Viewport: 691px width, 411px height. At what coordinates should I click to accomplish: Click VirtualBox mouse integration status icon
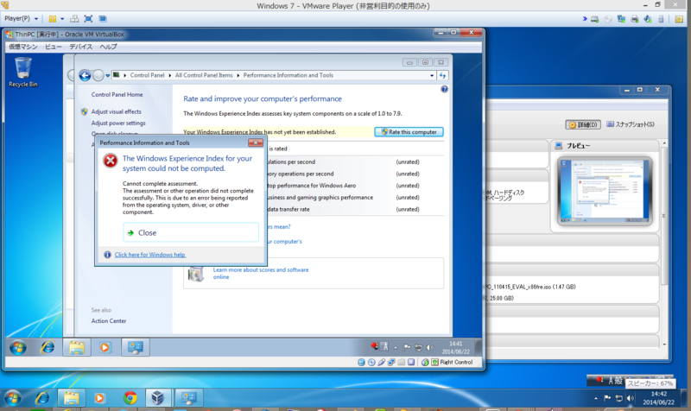(x=425, y=362)
